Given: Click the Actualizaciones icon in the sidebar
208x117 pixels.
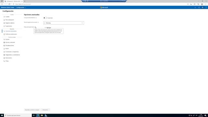Looking at the screenshot, I should coord(4,45).
